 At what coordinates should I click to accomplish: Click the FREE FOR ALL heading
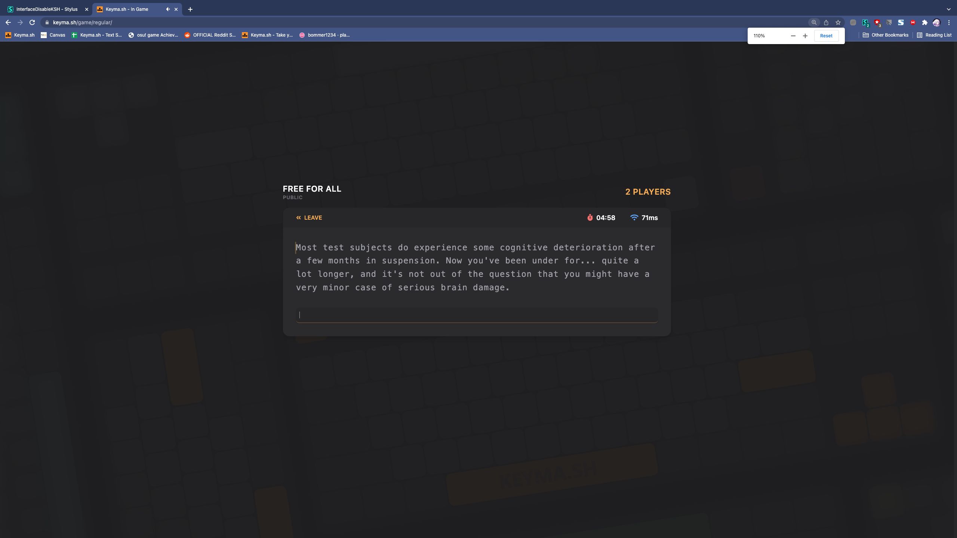tap(312, 189)
